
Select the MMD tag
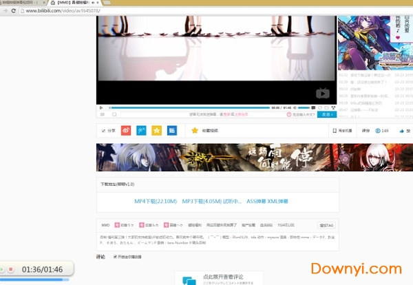pyautogui.click(x=105, y=225)
